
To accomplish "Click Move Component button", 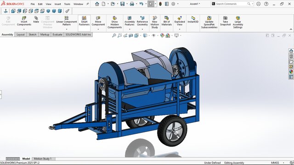I will click(x=98, y=21).
